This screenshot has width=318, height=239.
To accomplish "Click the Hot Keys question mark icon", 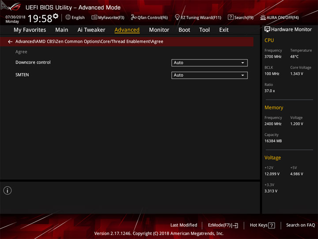I will click(272, 225).
